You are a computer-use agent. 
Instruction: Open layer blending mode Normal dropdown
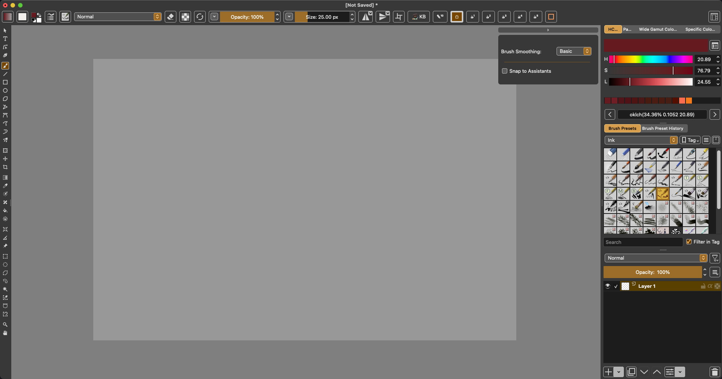tap(656, 258)
